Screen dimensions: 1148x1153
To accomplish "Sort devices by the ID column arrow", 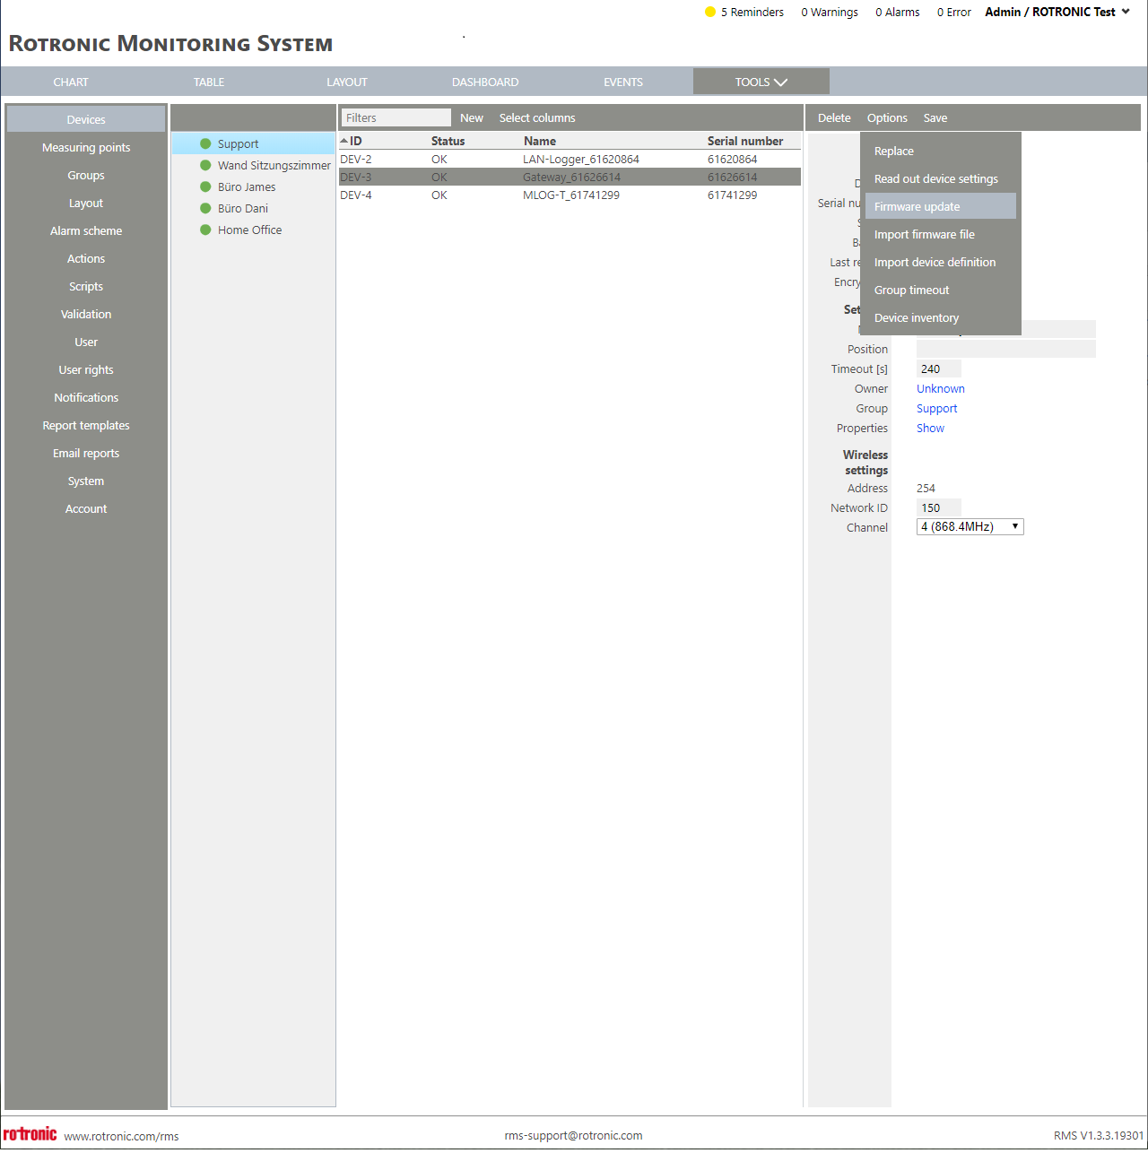I will (x=344, y=141).
